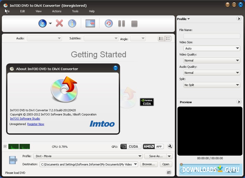Click the About dialog title disc icon

12,69
